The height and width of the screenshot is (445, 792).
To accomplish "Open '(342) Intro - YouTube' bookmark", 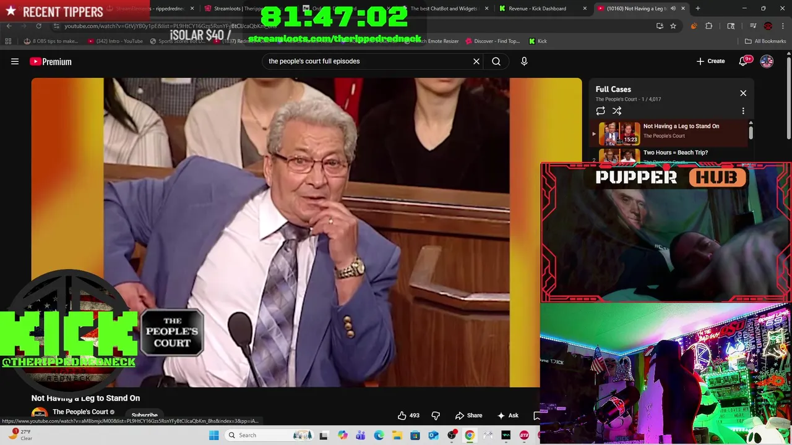I will [115, 41].
